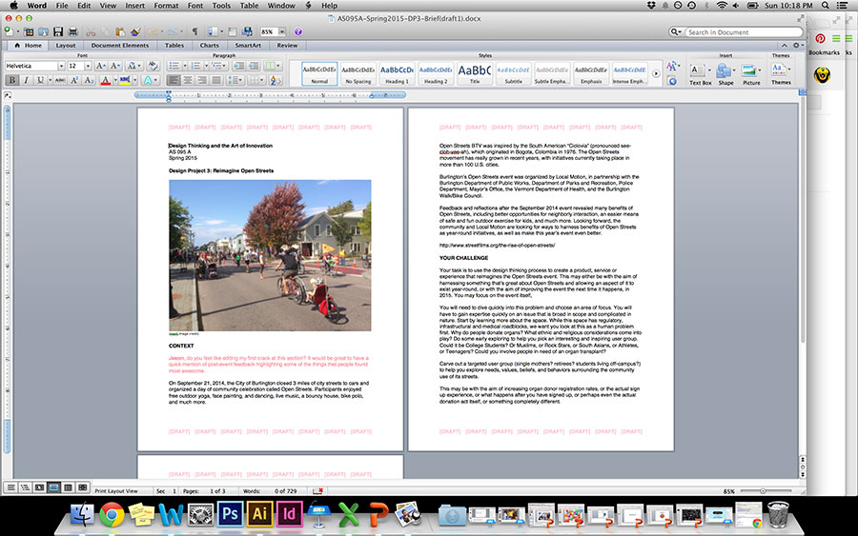Justify paragraph text
The height and width of the screenshot is (536, 858).
click(x=216, y=80)
